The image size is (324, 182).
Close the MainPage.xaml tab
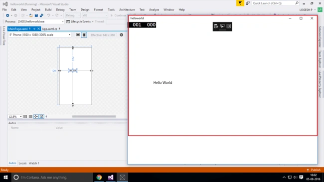(x=38, y=29)
